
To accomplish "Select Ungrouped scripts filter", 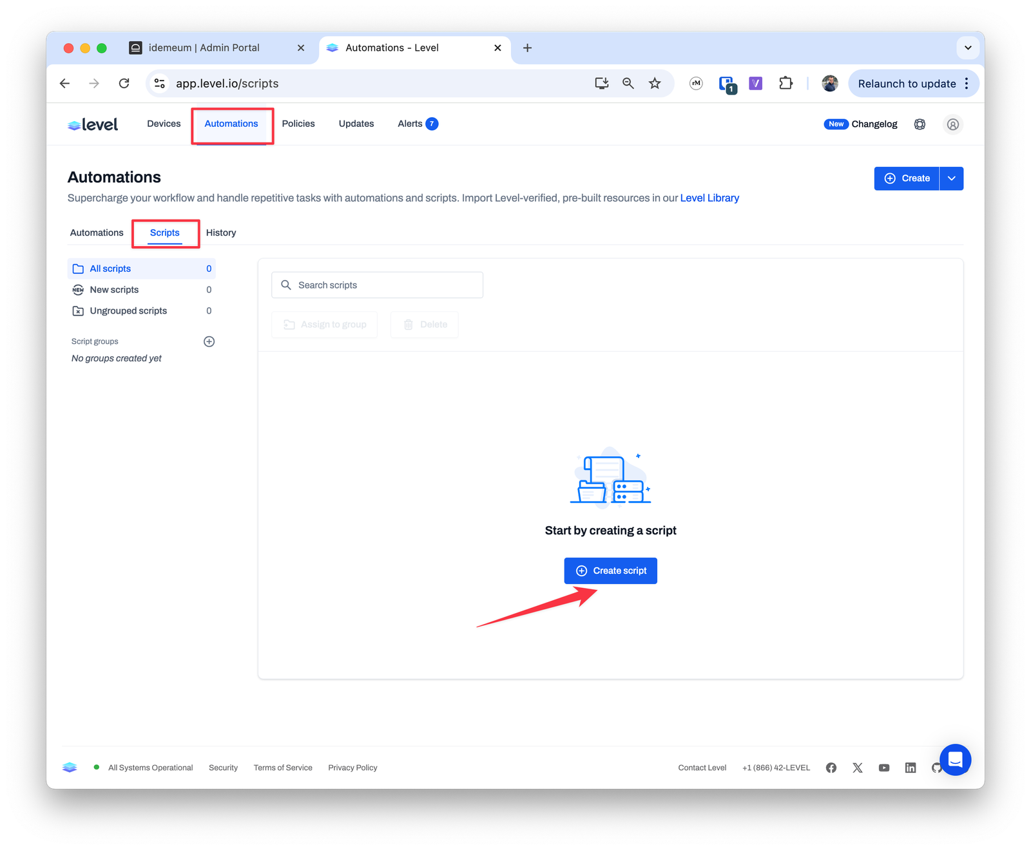I will [141, 310].
